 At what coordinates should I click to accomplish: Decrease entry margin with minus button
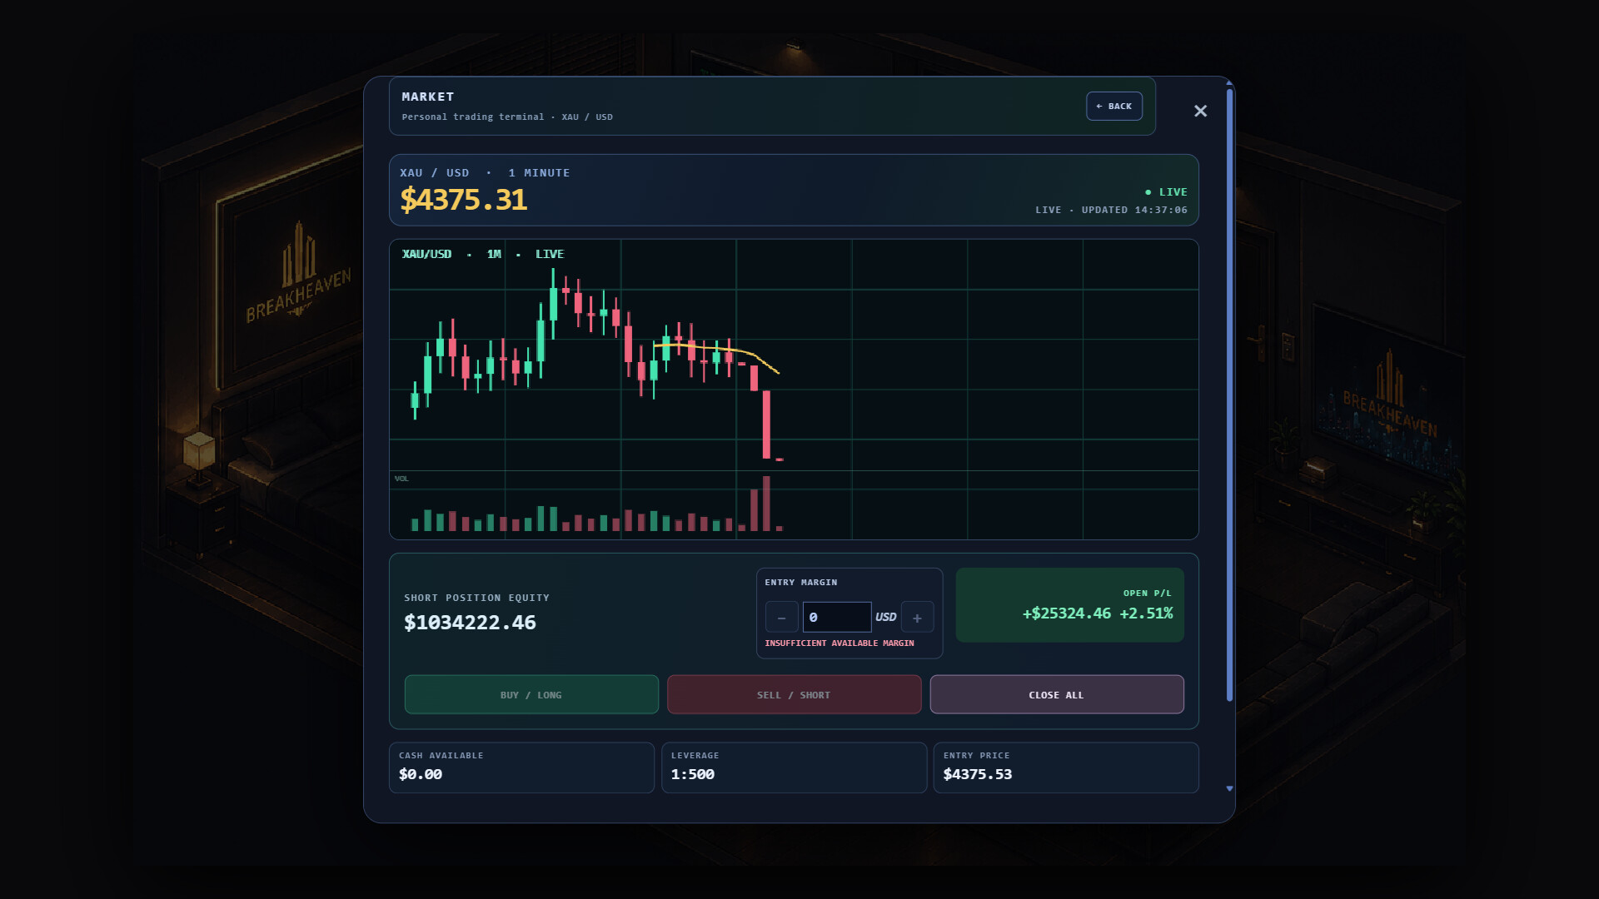[781, 618]
